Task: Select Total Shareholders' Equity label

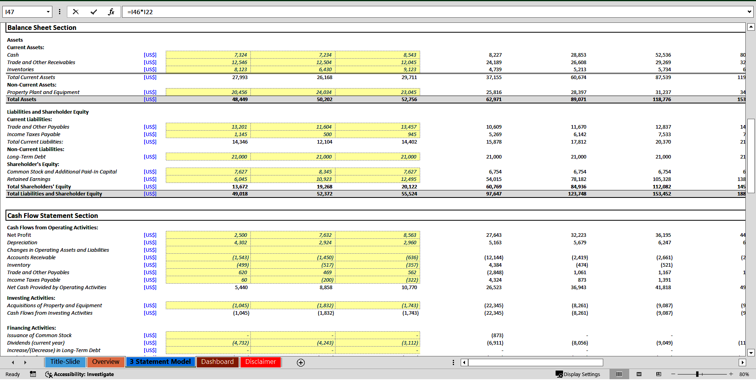Action: (39, 186)
